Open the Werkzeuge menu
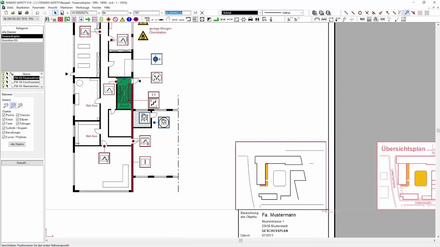 tap(82, 7)
